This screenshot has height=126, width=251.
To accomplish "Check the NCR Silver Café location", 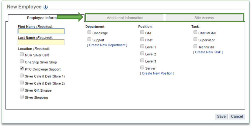I will click(x=22, y=54).
